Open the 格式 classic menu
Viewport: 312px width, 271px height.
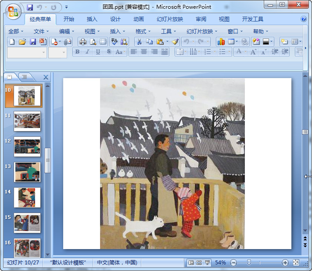point(143,31)
